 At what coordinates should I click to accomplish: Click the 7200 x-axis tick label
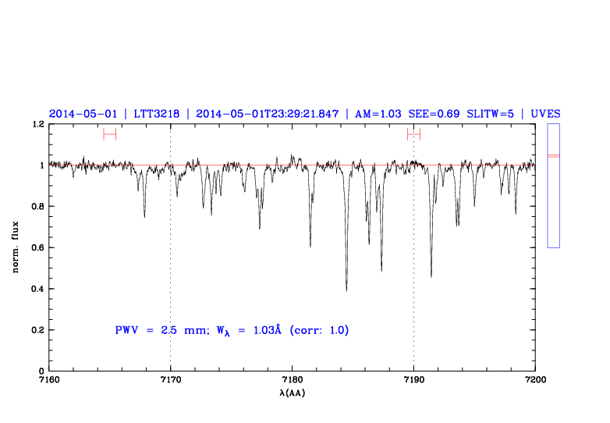tap(535, 379)
